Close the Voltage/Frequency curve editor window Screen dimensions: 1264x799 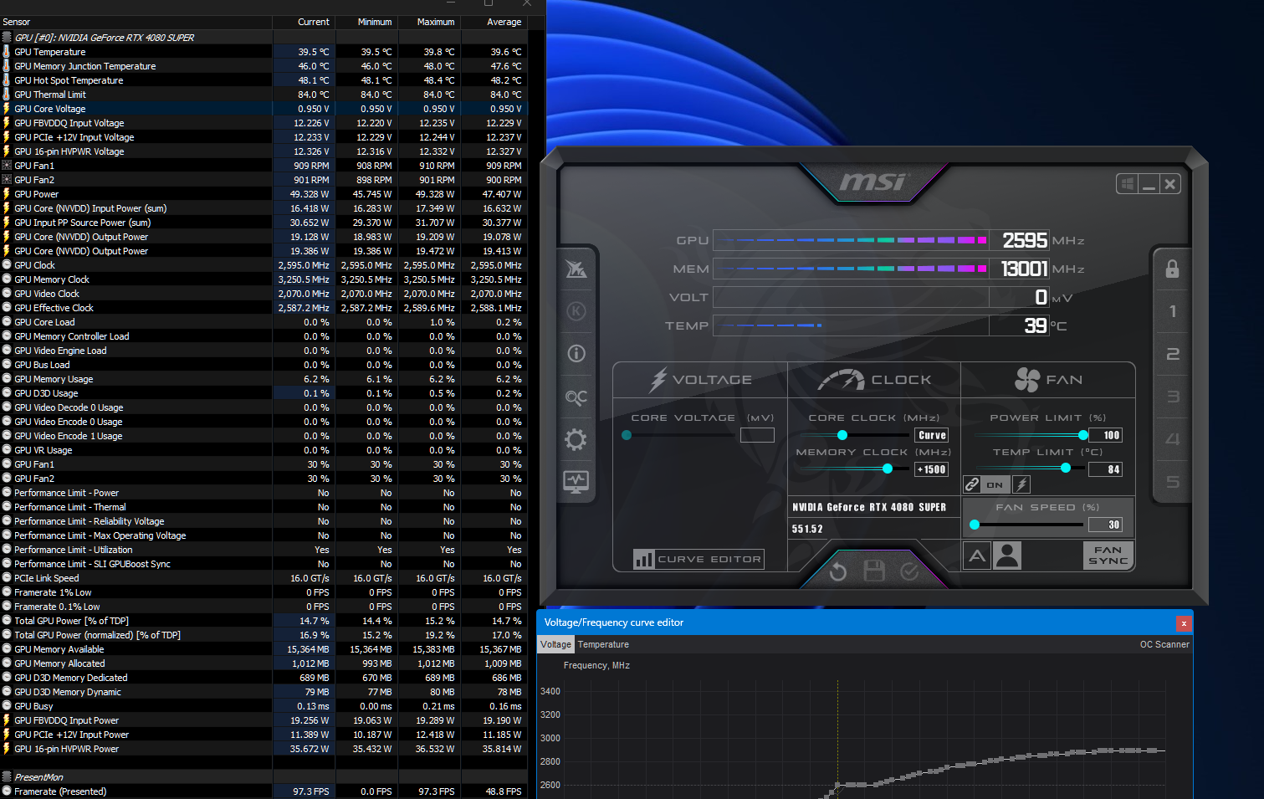[x=1183, y=623]
